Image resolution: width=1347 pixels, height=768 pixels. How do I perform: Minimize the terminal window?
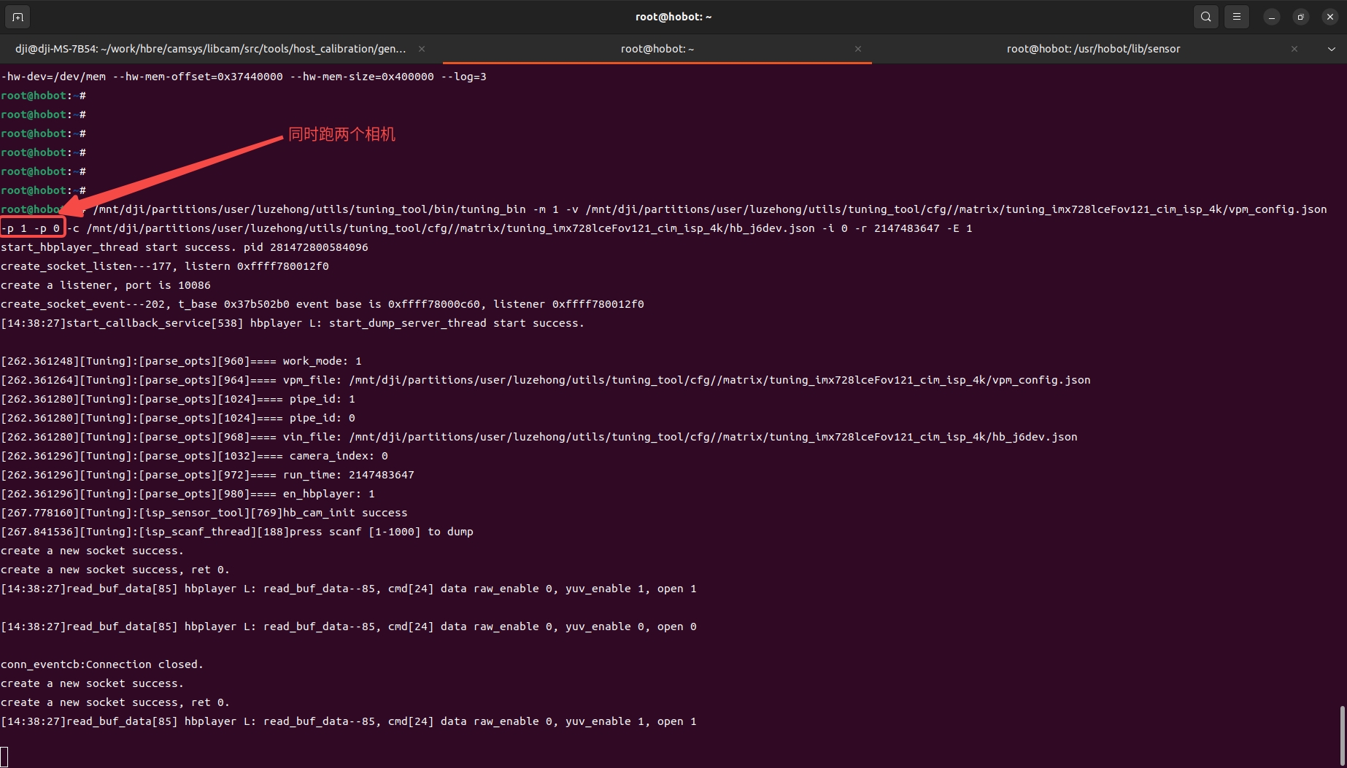[x=1271, y=17]
